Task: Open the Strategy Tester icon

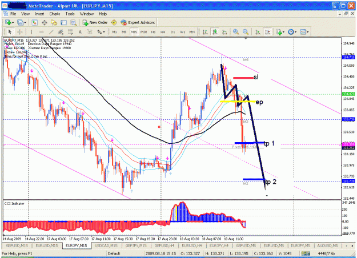Action: 73,22
